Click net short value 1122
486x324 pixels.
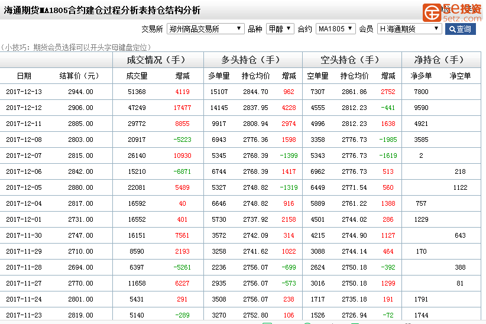click(x=460, y=187)
